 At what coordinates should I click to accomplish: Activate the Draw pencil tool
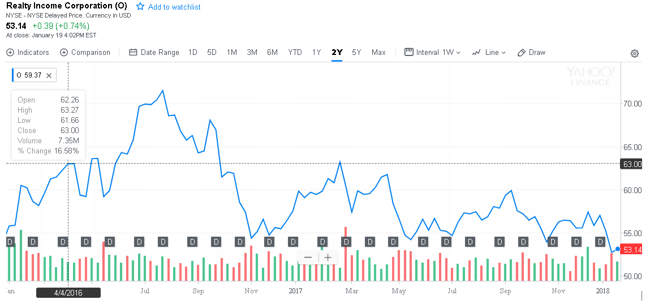532,53
